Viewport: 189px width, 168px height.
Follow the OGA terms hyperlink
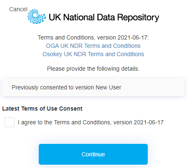pos(93,46)
